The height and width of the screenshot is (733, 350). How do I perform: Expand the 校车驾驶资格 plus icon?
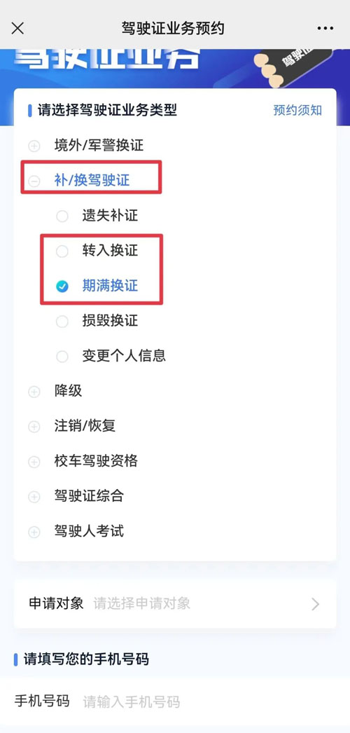(x=34, y=462)
